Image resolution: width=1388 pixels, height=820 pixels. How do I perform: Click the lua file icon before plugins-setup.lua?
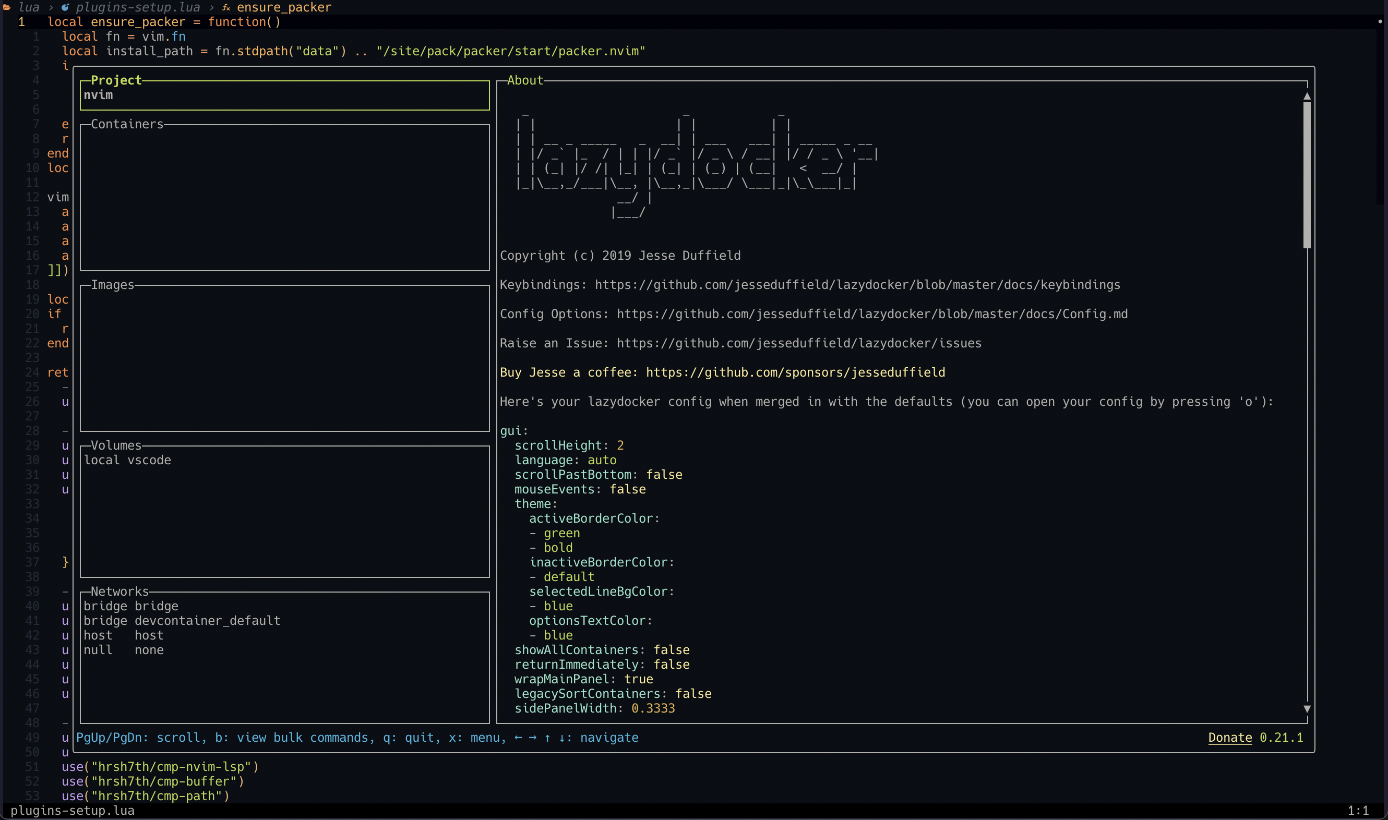pos(65,7)
